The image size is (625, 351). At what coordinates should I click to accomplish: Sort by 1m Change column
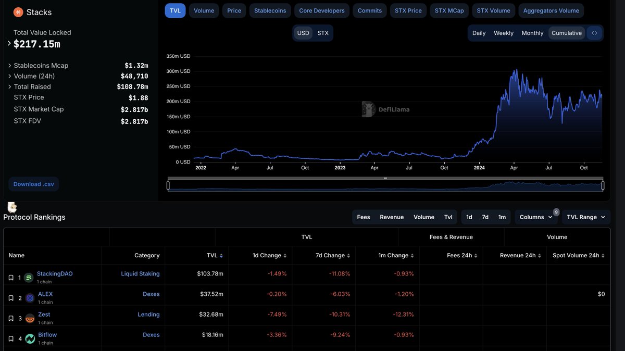(412, 256)
